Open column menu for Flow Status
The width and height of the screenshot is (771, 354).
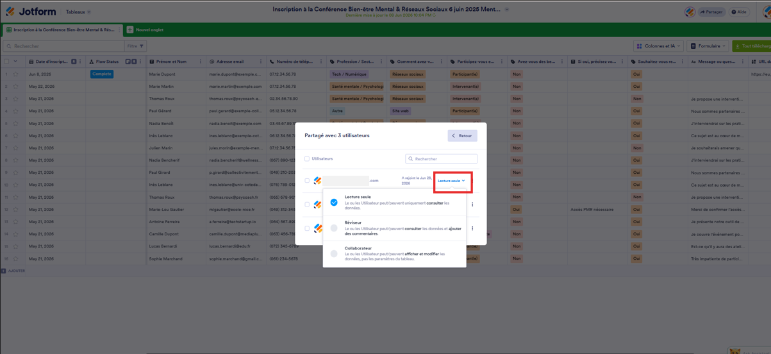tap(140, 62)
